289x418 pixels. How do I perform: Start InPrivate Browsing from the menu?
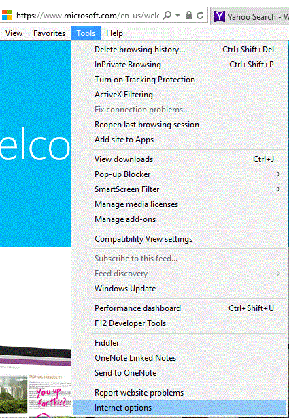[x=180, y=65]
